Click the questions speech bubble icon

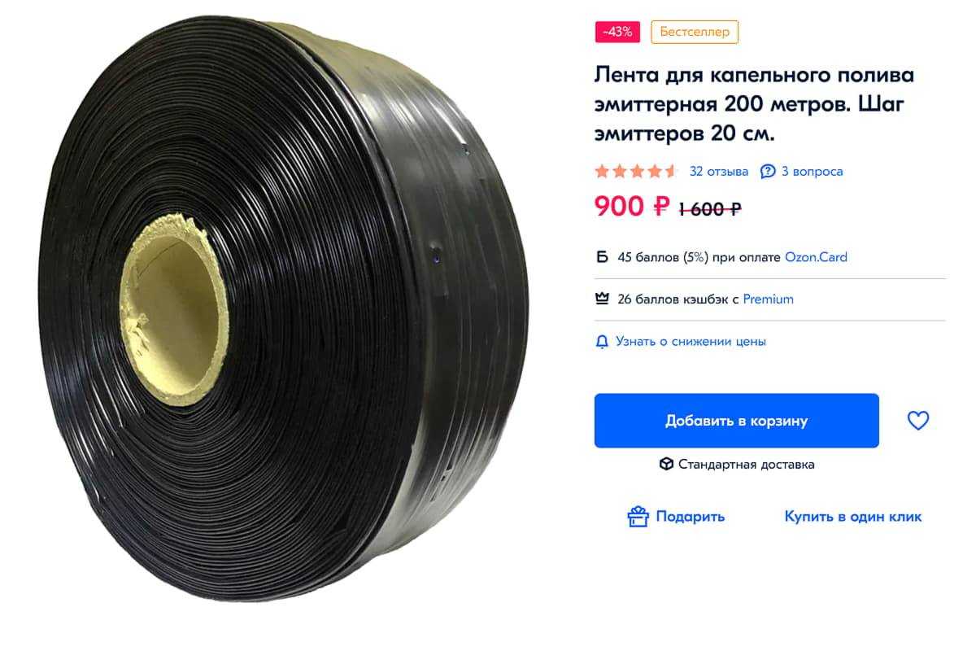coord(768,171)
